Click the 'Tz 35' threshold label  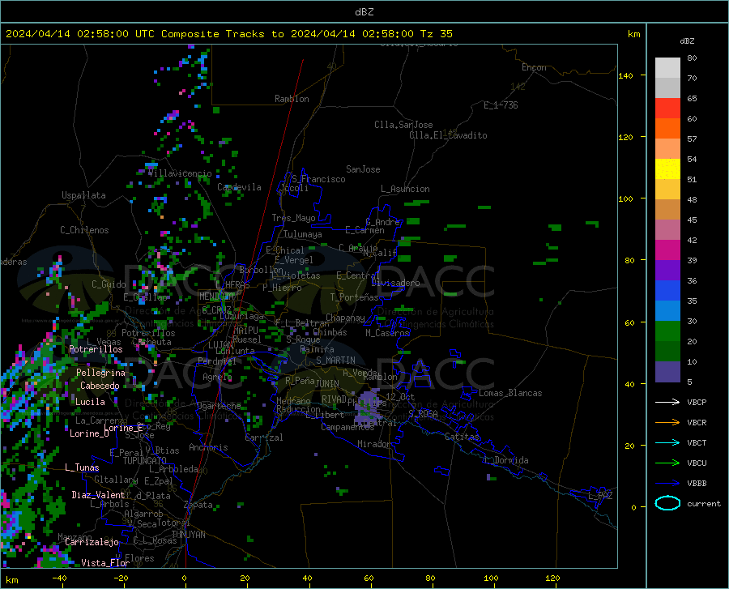436,34
